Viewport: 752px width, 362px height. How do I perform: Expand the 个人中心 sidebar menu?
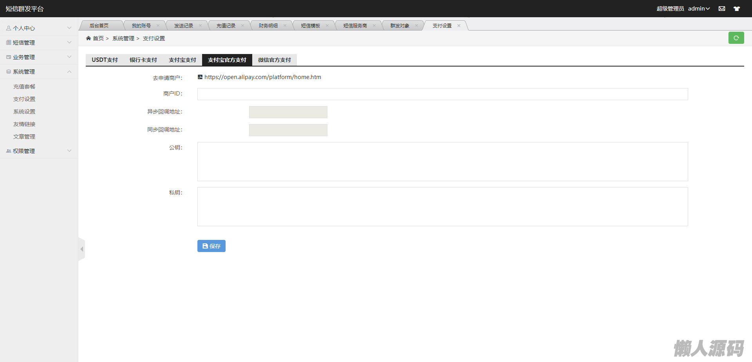[39, 28]
